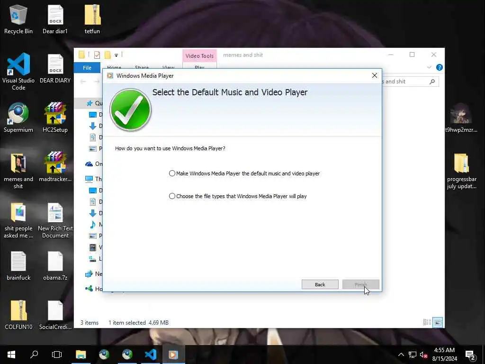The width and height of the screenshot is (485, 364).
Task: Click the Properties checkmark Quick Access icon
Action: pyautogui.click(x=97, y=55)
